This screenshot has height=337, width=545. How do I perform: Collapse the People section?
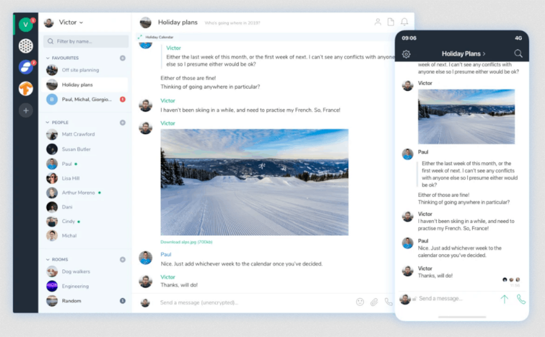(x=58, y=122)
